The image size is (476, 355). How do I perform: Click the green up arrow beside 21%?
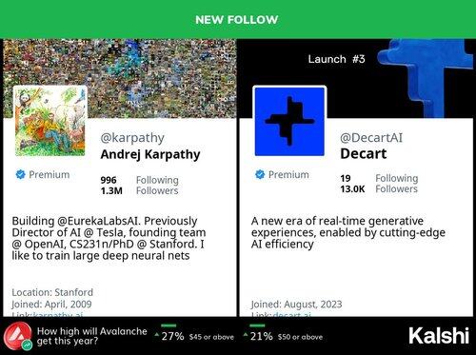[x=246, y=334]
